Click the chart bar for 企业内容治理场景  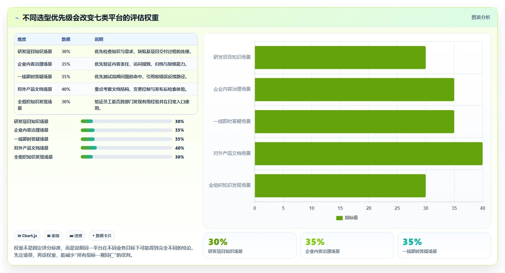pyautogui.click(x=354, y=89)
